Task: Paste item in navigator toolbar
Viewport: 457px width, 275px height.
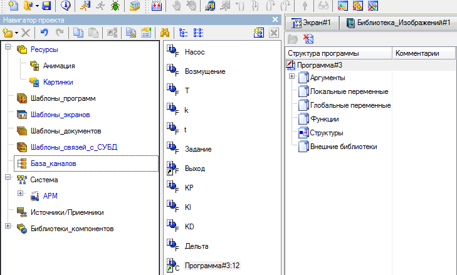Action: click(93, 33)
